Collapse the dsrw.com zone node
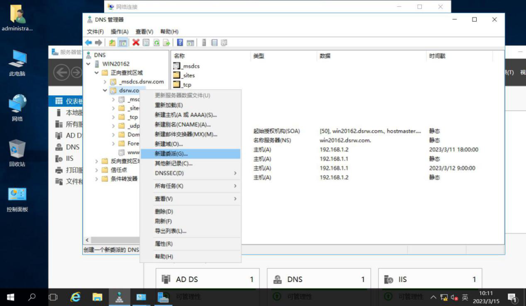 pos(105,90)
